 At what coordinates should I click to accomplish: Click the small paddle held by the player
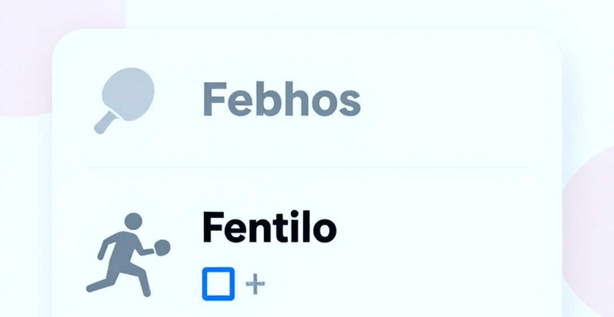click(x=162, y=248)
